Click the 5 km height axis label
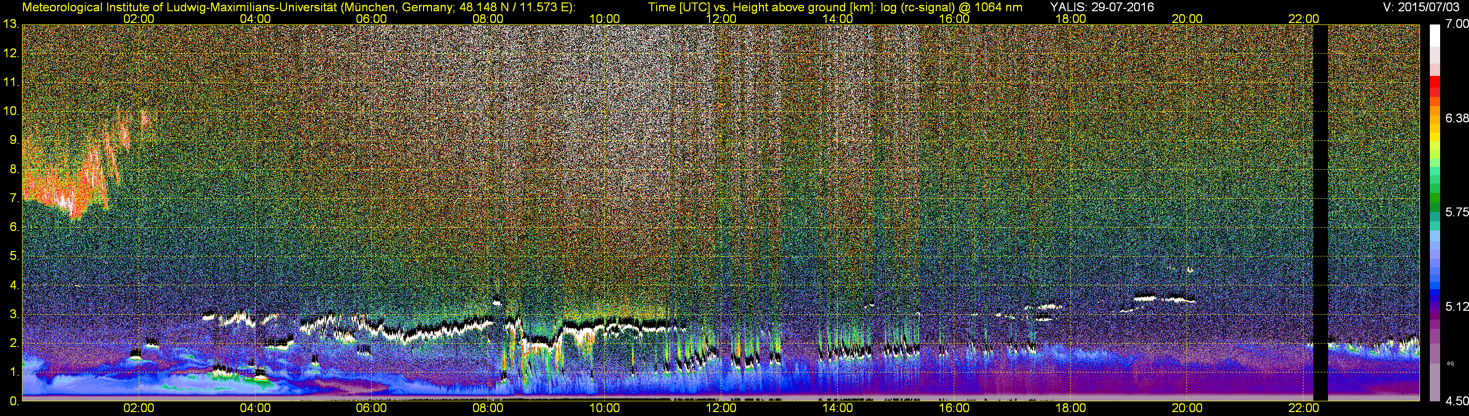 pos(13,256)
